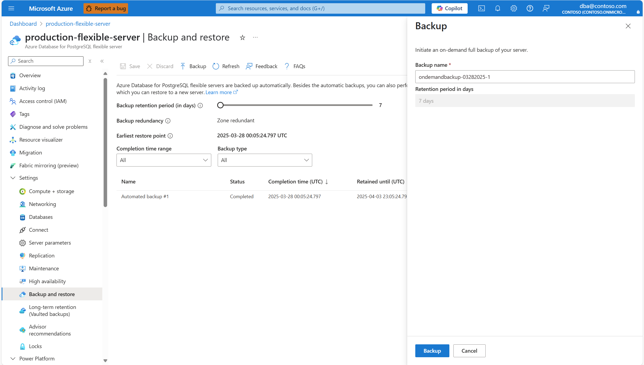644x365 pixels.
Task: Click the Backup retention period info icon
Action: (x=200, y=105)
